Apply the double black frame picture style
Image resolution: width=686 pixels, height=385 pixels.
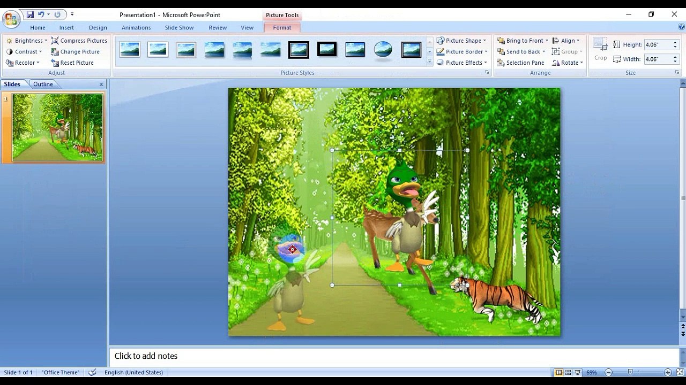[299, 50]
